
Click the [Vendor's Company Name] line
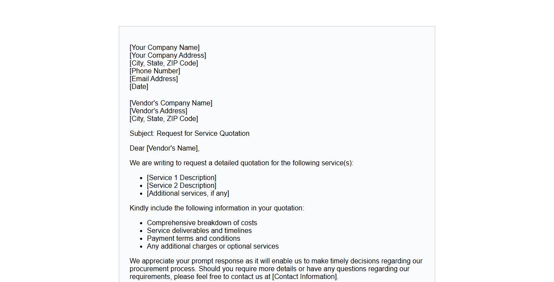coord(171,103)
